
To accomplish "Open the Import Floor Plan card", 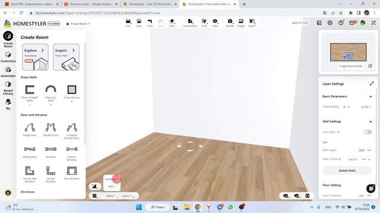I will pos(66,57).
